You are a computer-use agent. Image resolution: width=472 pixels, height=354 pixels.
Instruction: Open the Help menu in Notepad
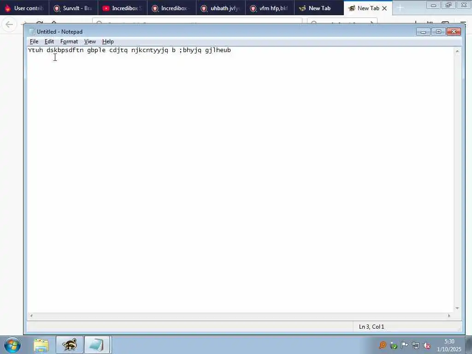(108, 41)
